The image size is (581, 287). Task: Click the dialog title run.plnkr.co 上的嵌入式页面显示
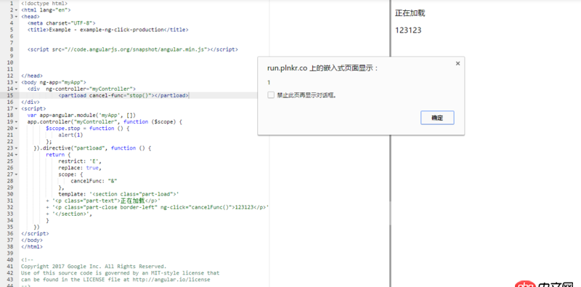coord(322,68)
